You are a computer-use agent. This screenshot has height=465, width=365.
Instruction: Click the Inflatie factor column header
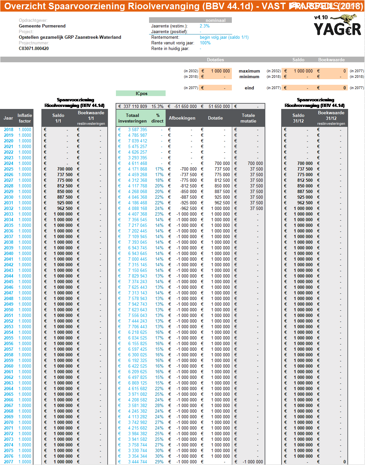pyautogui.click(x=25, y=118)
